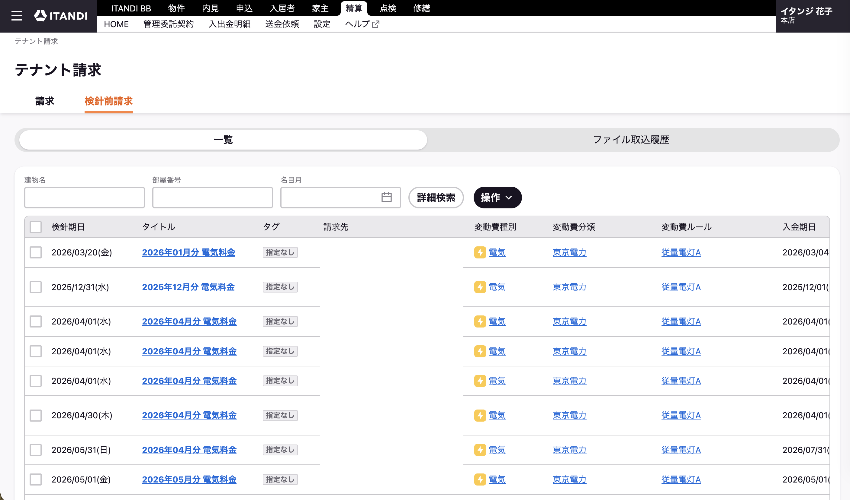Open the 物件 menu item
Screen dimensions: 850x500
[x=176, y=8]
